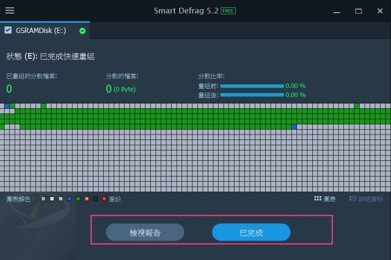The width and height of the screenshot is (391, 260).
Task: Toggle the GSRAMDisk (E:) checkbox
Action: [8, 30]
